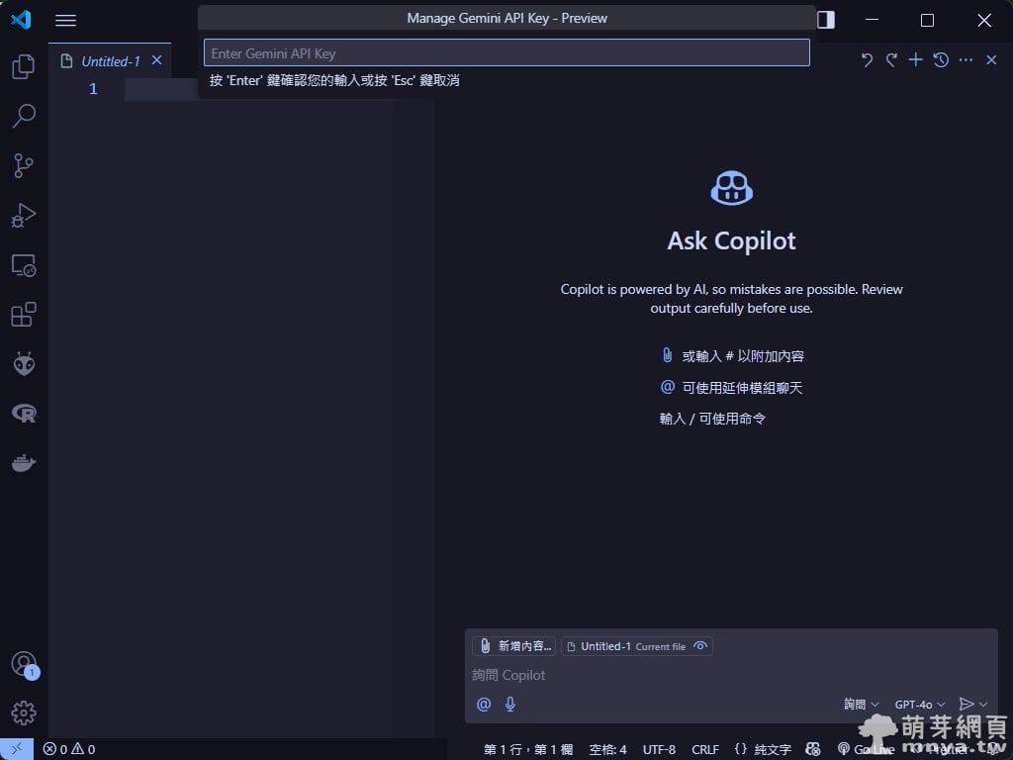Open the Docker whale panel
1013x760 pixels.
coord(24,463)
